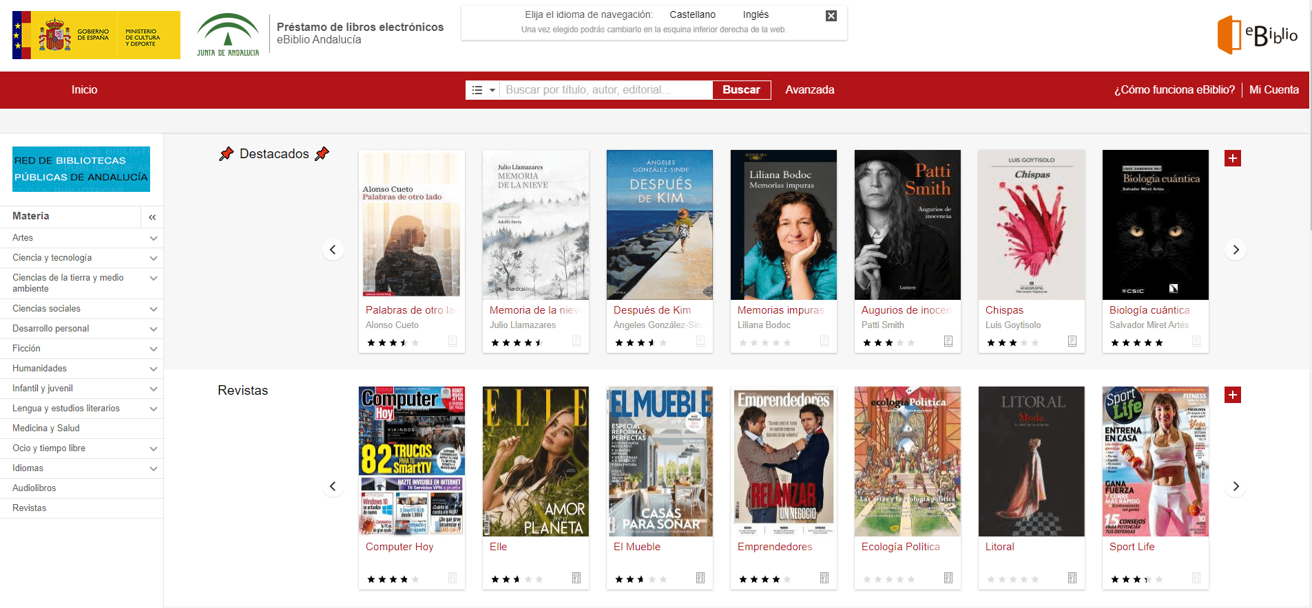Click the Gobierno de España logo
This screenshot has height=608, width=1312.
coord(96,35)
